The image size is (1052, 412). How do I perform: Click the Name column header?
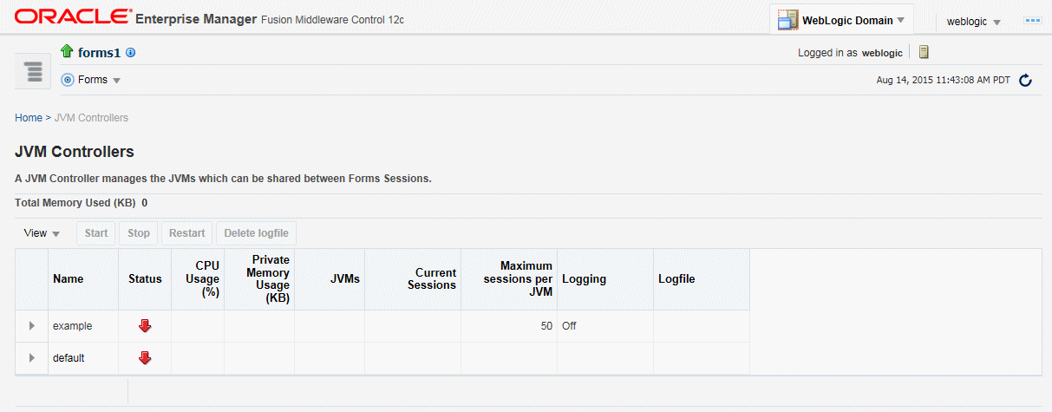coord(69,279)
